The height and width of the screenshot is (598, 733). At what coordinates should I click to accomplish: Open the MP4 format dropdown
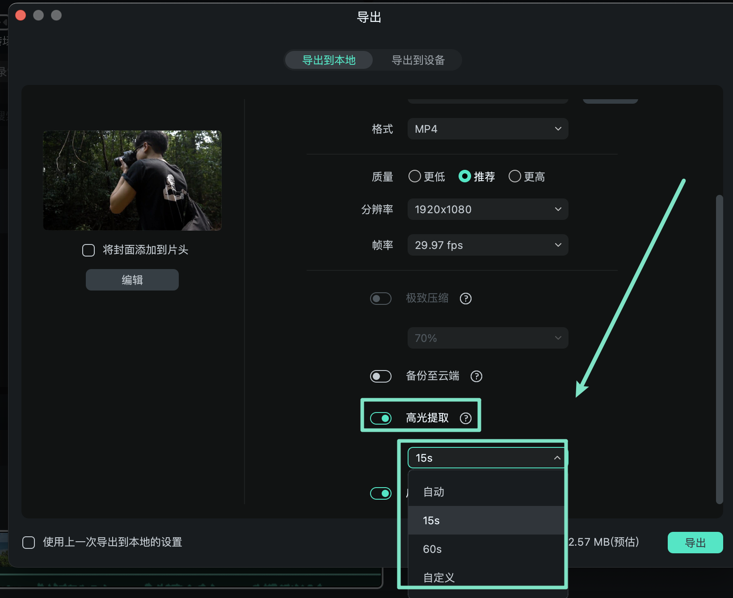pos(487,129)
